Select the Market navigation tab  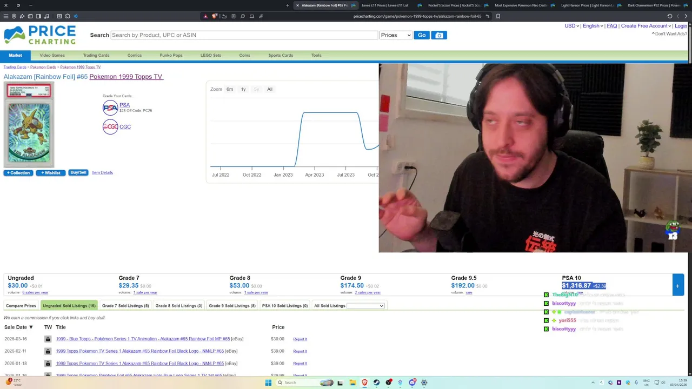[x=15, y=55]
